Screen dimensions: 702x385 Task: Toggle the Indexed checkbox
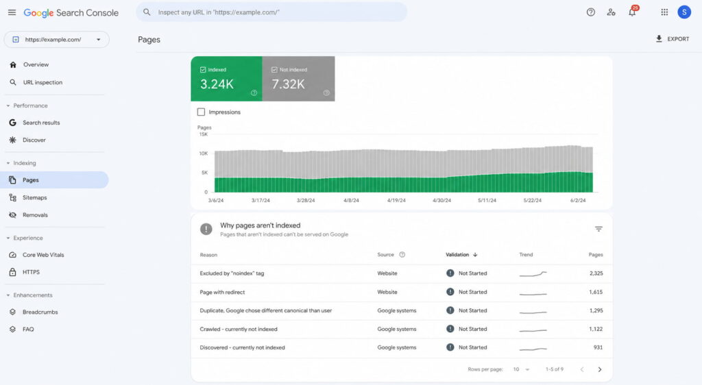203,70
